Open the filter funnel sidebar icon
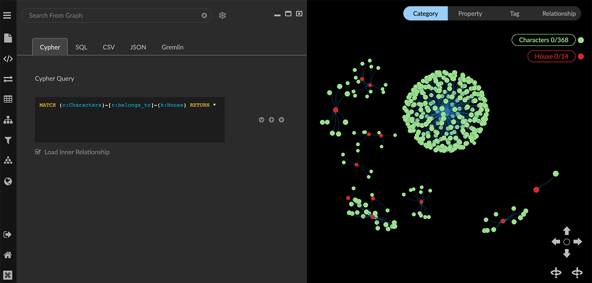 tap(8, 140)
